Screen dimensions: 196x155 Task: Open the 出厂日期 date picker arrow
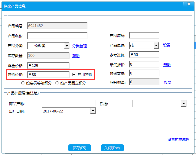click(93, 111)
